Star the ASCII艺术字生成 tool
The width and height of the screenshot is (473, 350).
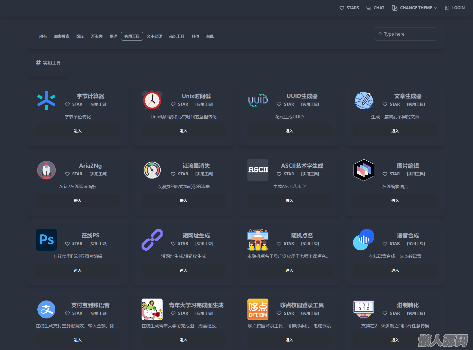(x=285, y=174)
